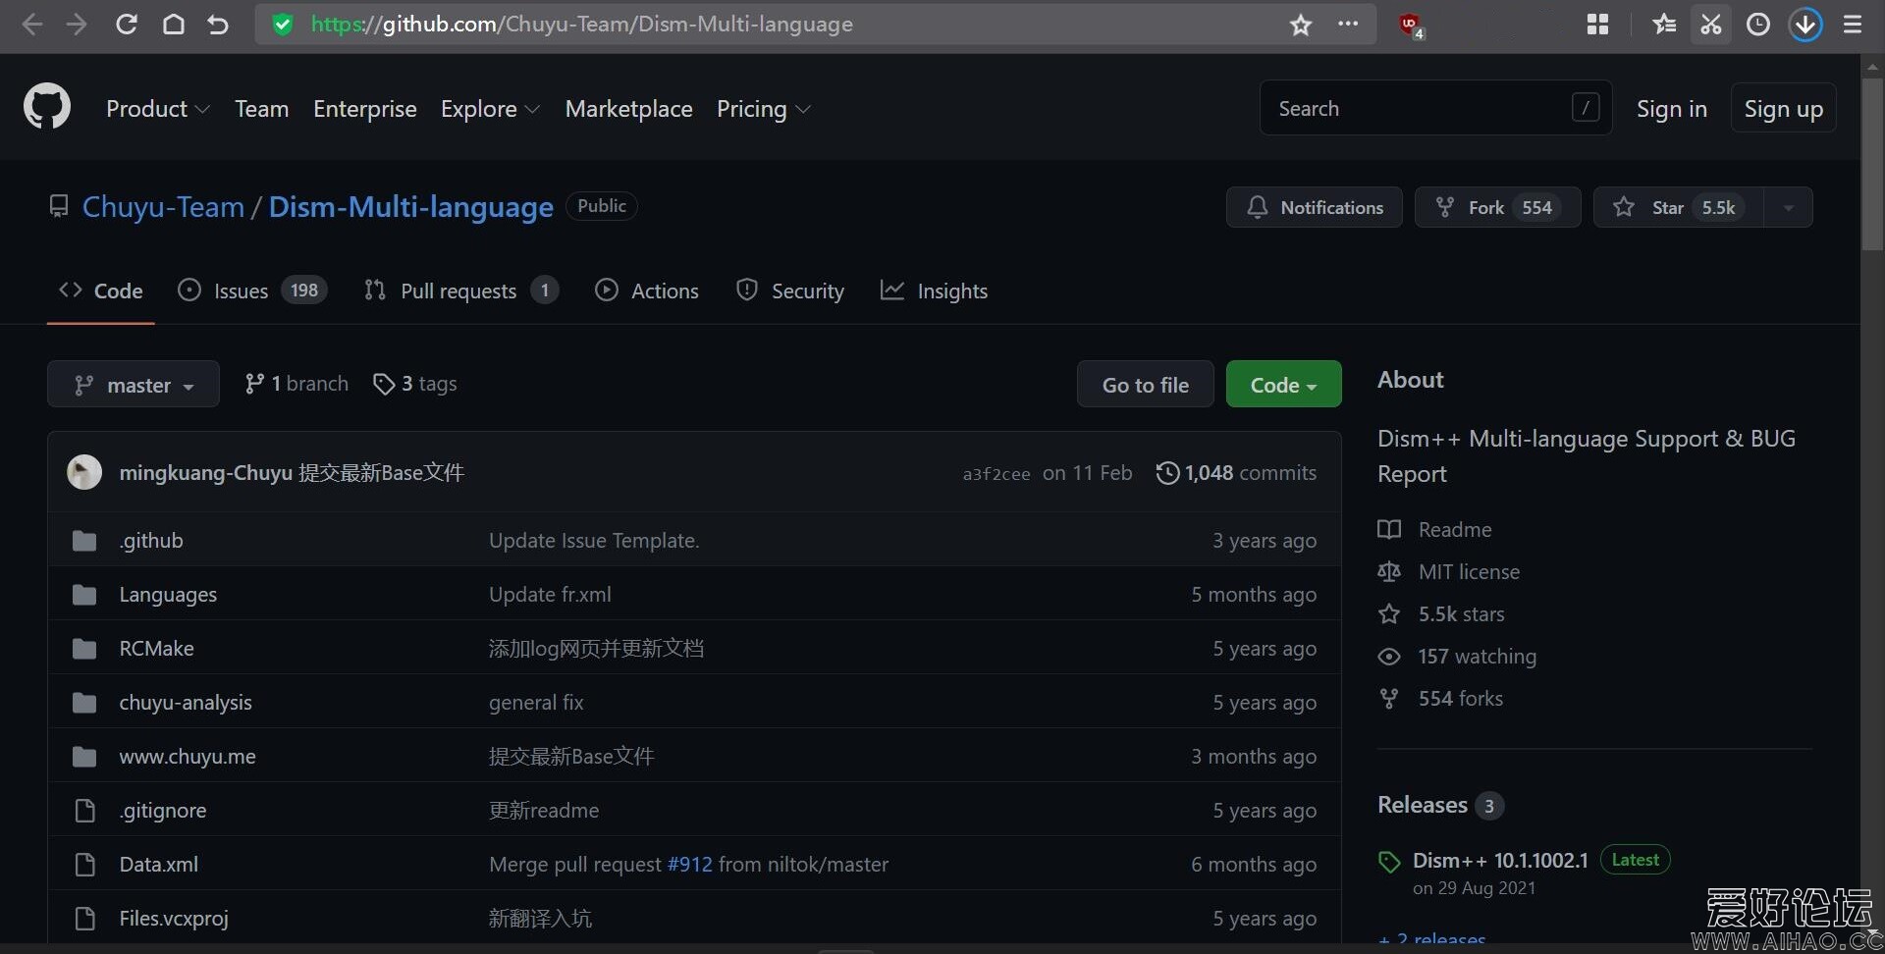1885x954 pixels.
Task: Open the browser history clock icon
Action: (1757, 25)
